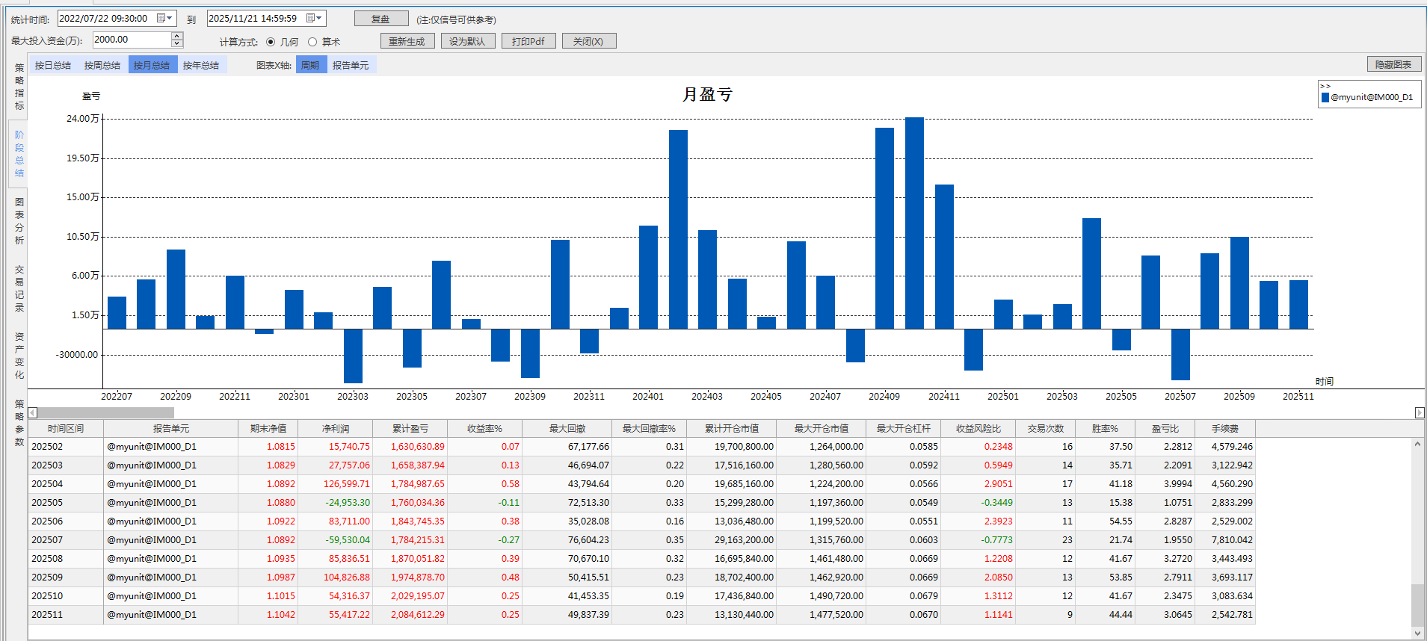Click the blue @myunit@IM000_D1 legend swatch
This screenshot has height=641, width=1427.
point(1325,97)
